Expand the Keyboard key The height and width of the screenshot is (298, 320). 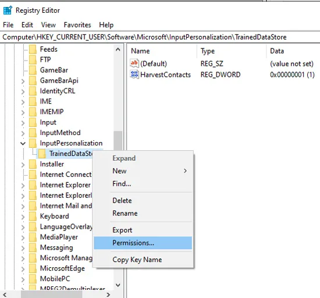(23, 217)
